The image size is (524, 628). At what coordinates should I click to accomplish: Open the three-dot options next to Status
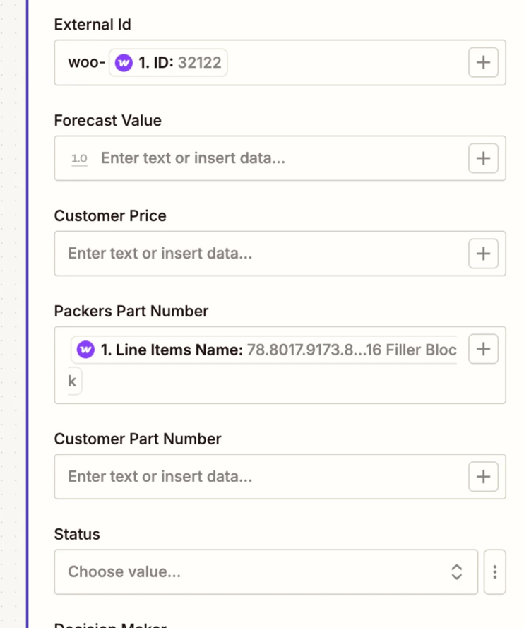coord(494,571)
